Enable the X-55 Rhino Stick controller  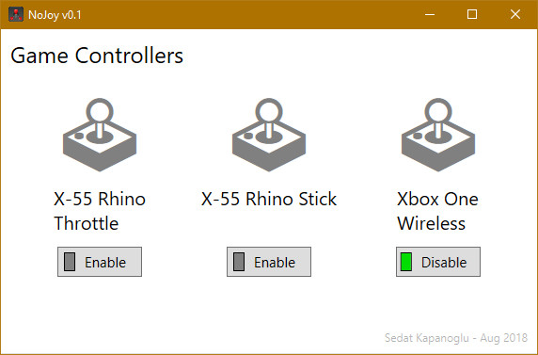click(269, 262)
